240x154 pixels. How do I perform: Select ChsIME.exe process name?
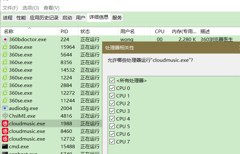22,116
